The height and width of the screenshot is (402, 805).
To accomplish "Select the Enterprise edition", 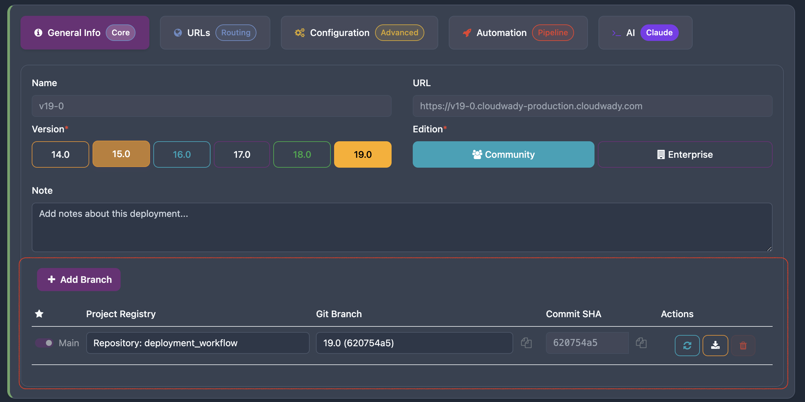I will click(x=685, y=154).
